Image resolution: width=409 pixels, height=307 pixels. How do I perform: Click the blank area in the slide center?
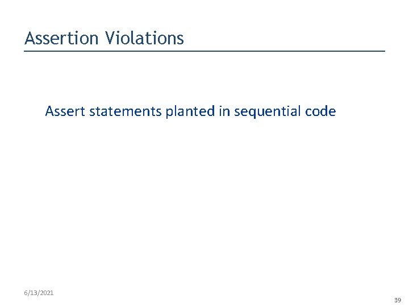point(204,193)
